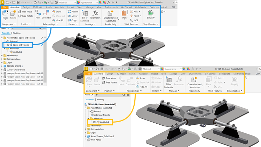Open File tab in top window
Image resolution: width=261 pixels, height=147 pixels.
[x=5, y=7]
